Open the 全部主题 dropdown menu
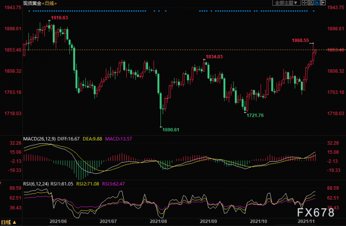The width and height of the screenshot is (346, 226). (286, 3)
